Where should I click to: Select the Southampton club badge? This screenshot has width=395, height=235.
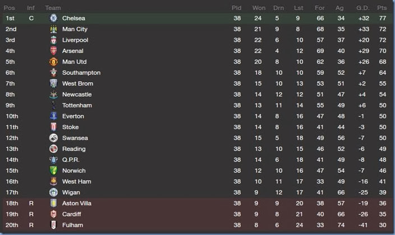point(53,73)
